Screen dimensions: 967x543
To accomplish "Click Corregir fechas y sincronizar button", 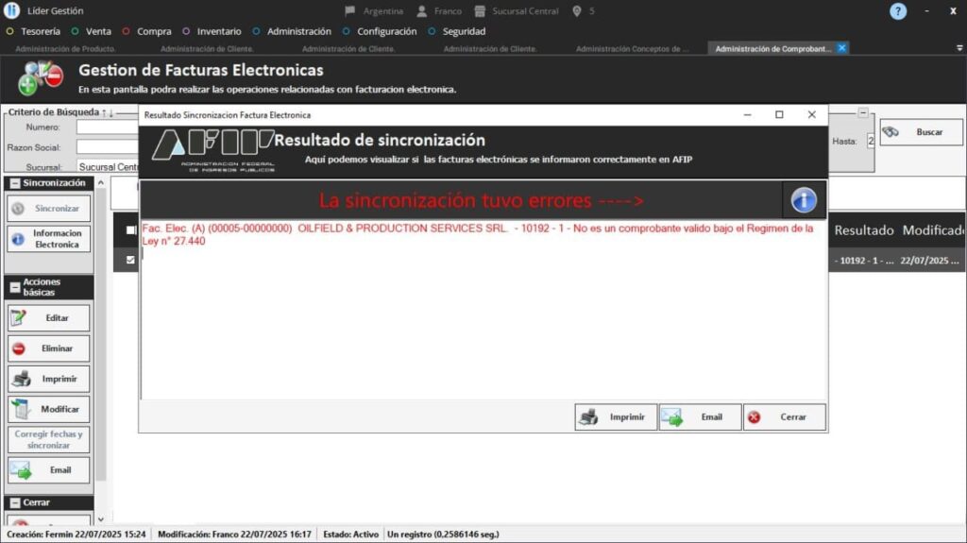I will click(49, 439).
